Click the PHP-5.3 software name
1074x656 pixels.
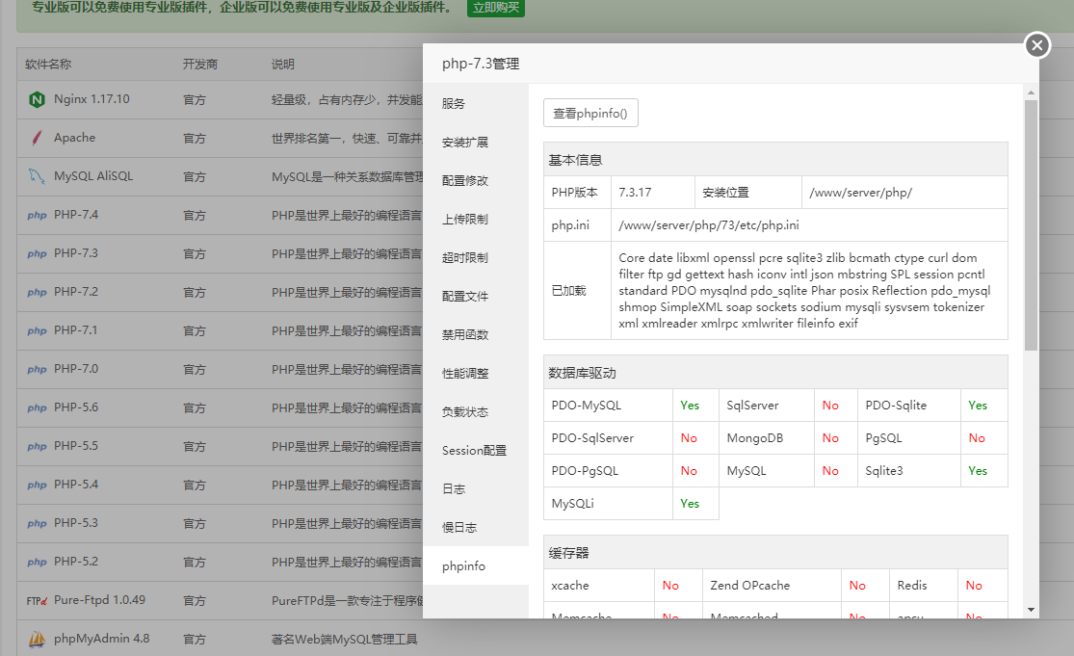(x=76, y=523)
